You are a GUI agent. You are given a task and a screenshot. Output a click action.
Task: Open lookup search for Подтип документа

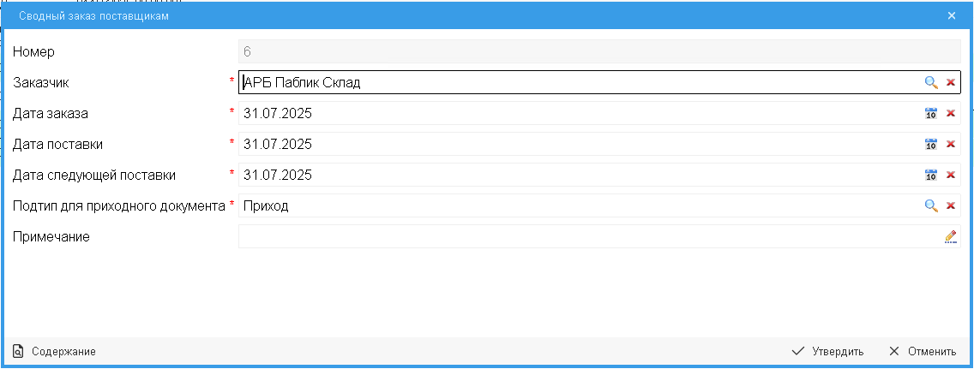point(930,205)
